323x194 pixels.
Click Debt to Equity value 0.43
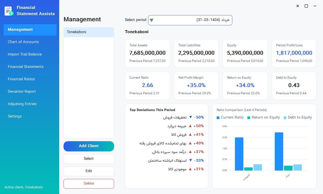pyautogui.click(x=294, y=85)
